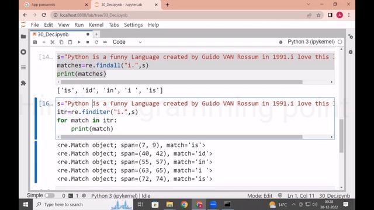Open a new launcher tab with plus
This screenshot has width=374, height=210.
click(96, 34)
